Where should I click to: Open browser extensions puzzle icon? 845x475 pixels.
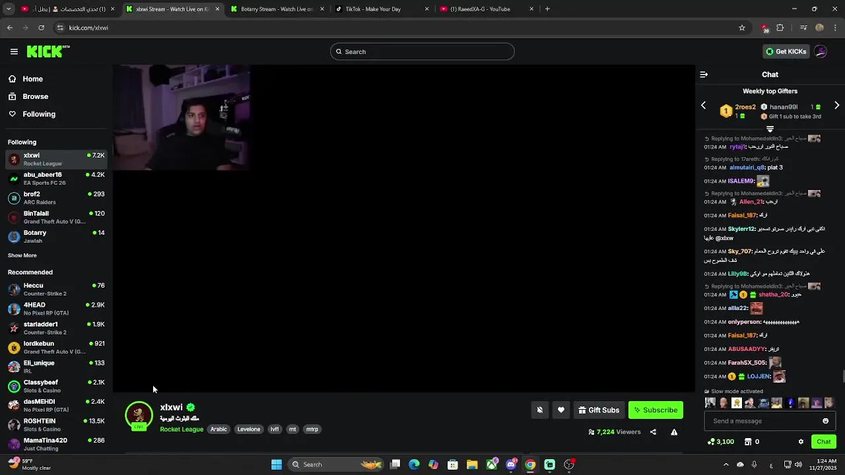click(780, 28)
